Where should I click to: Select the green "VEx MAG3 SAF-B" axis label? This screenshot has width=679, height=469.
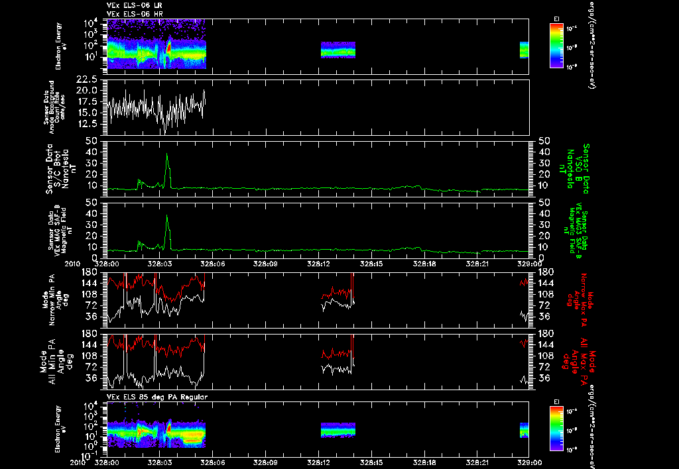(576, 230)
